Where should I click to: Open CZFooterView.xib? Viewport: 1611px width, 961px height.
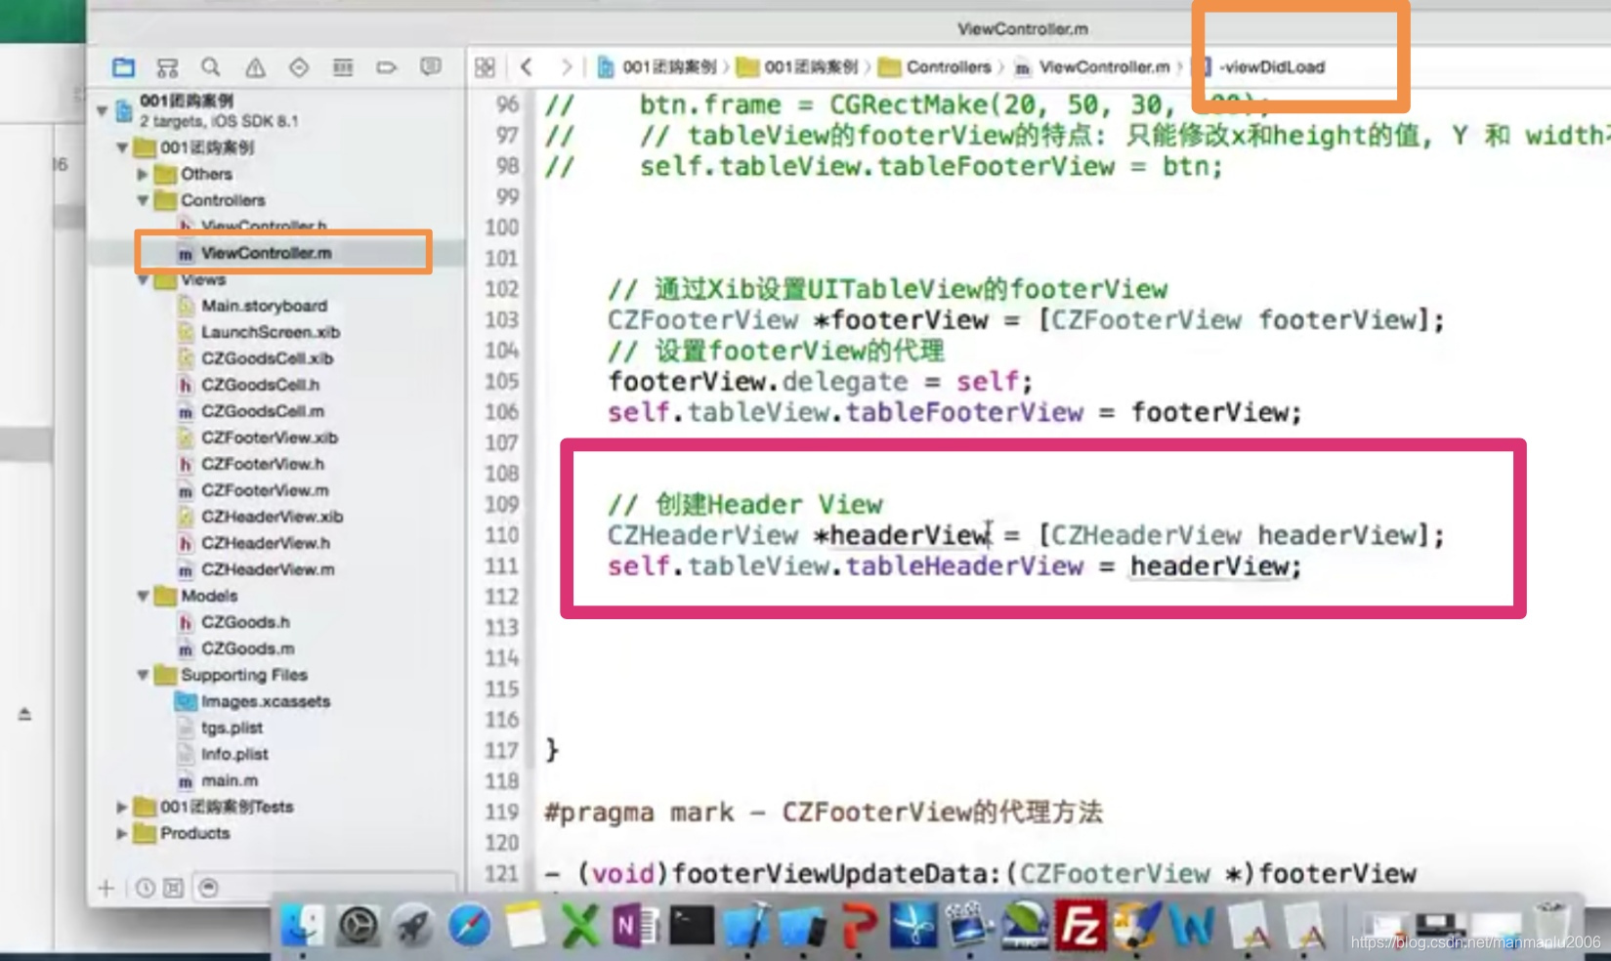tap(269, 438)
